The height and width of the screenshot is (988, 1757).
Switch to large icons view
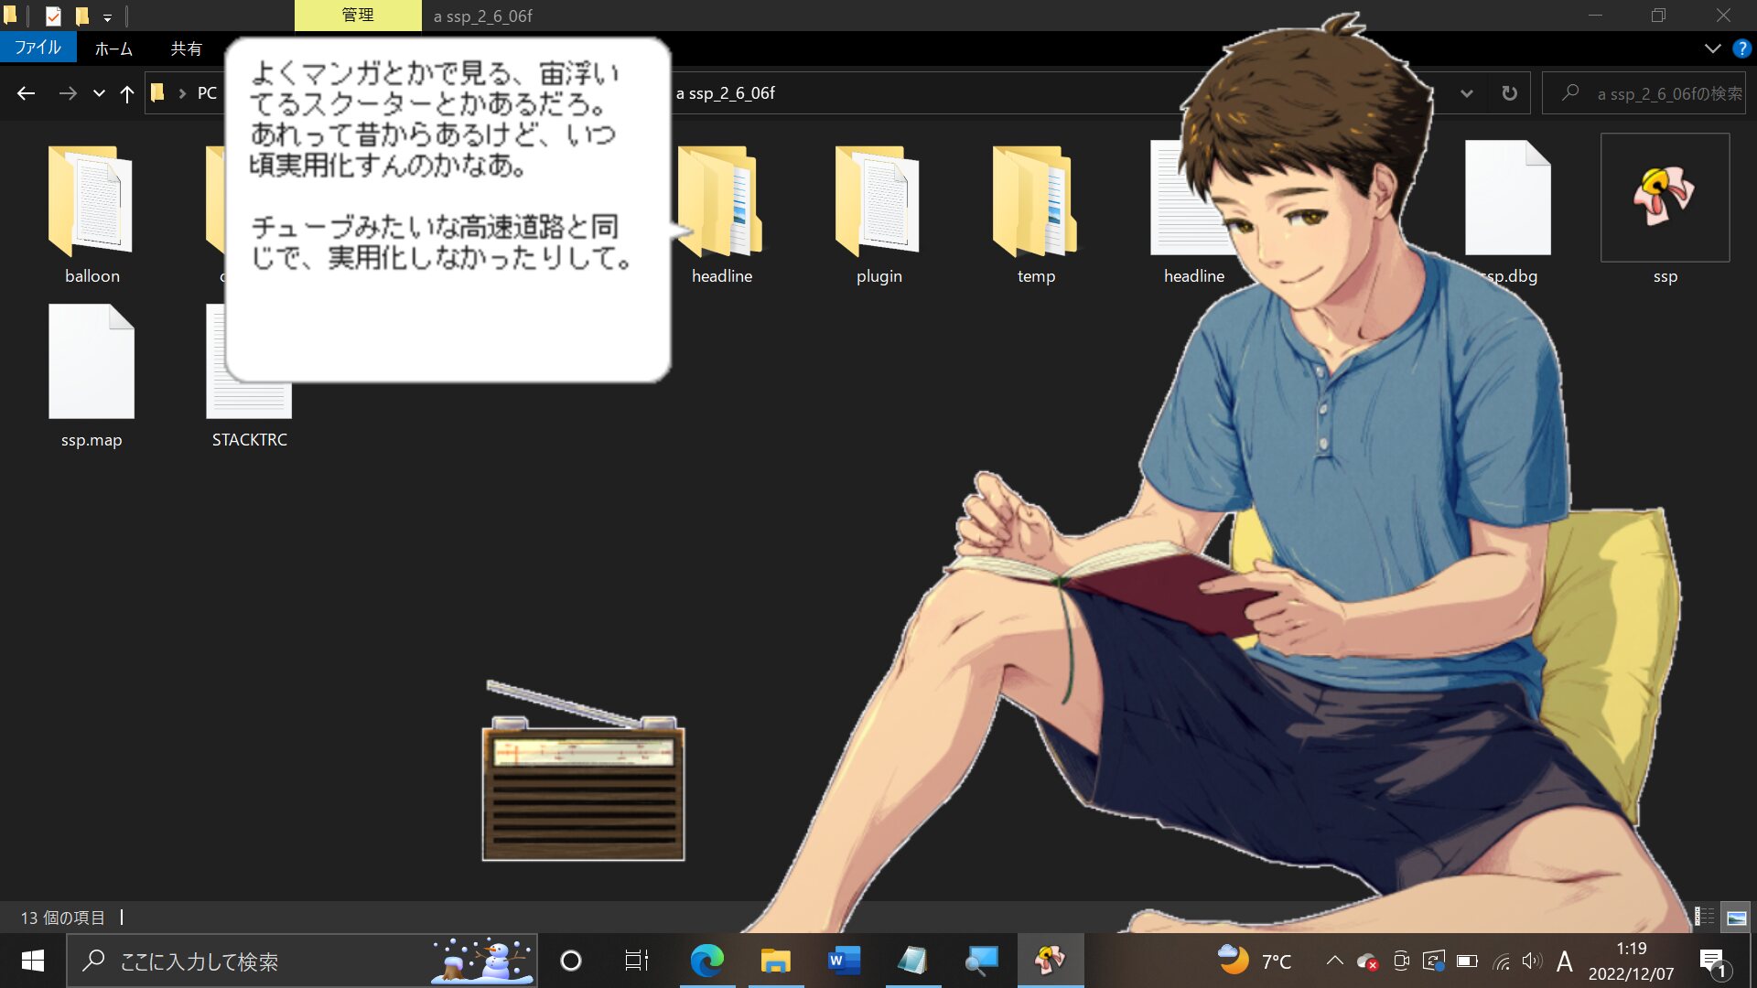pyautogui.click(x=1736, y=917)
